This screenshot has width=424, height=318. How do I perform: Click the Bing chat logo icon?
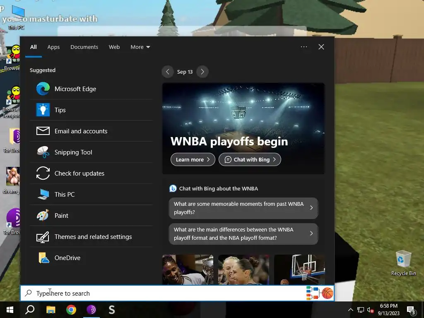click(173, 188)
